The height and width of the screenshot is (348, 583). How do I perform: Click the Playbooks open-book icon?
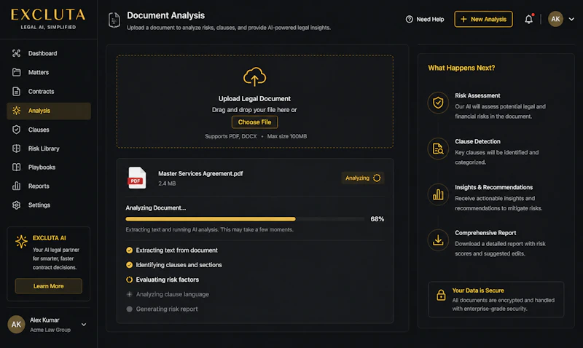tap(16, 167)
